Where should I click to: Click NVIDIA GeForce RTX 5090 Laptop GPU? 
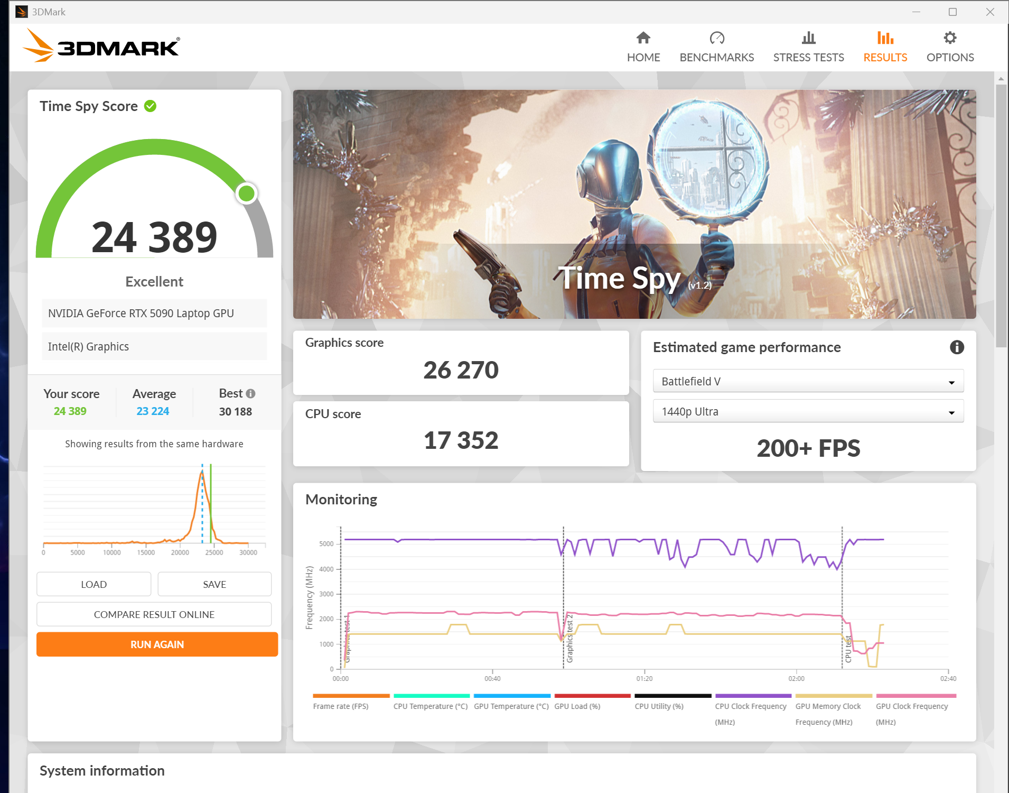154,313
